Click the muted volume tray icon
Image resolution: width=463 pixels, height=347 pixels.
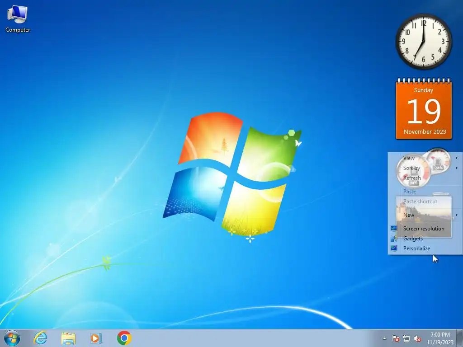pos(417,338)
